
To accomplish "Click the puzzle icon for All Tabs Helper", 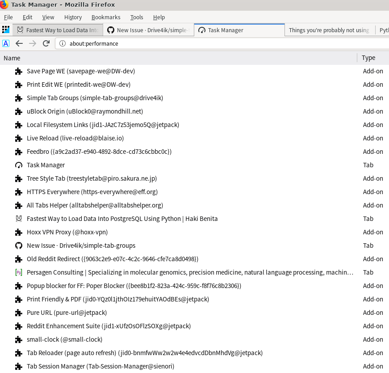I will click(19, 206).
